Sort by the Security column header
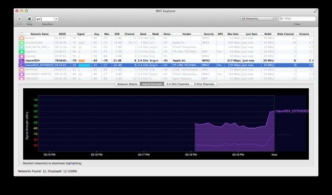The image size is (332, 195). click(209, 34)
